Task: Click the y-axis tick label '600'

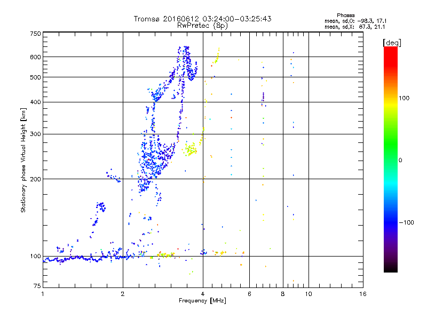Action: [x=35, y=57]
